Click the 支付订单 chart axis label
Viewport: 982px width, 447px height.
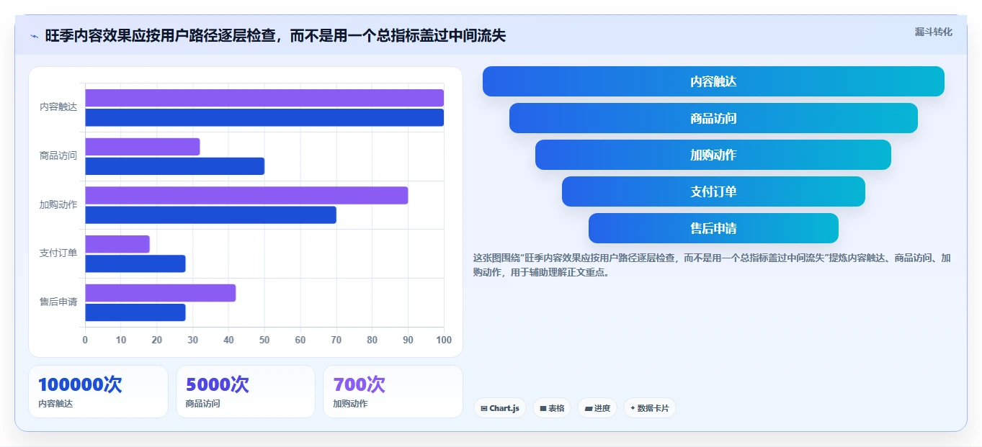point(58,253)
